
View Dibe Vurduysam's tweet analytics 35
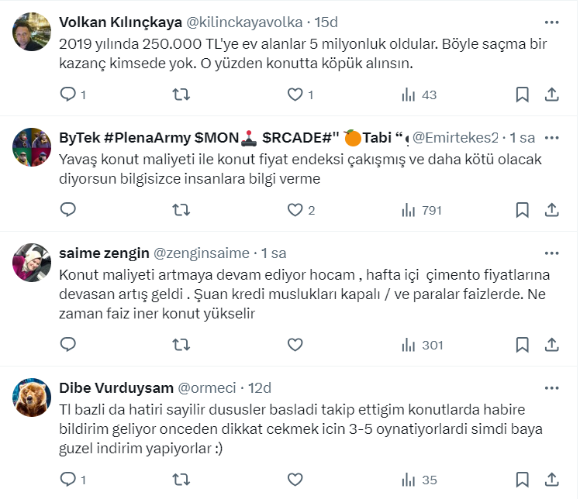(x=419, y=480)
